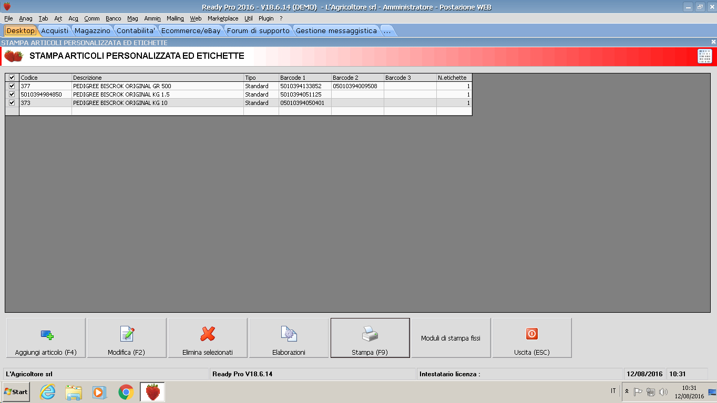Open the Marketplace menu
This screenshot has width=717, height=403.
click(223, 18)
